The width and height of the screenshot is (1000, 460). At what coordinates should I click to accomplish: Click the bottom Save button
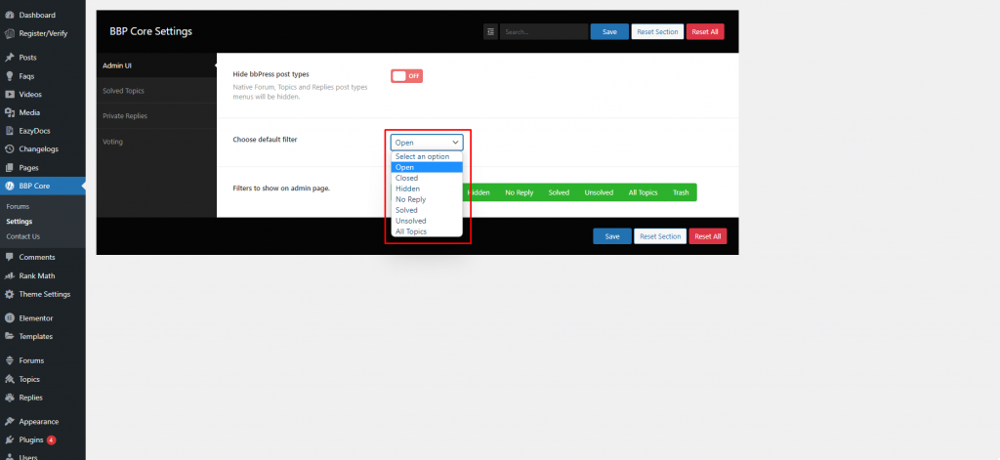(x=612, y=236)
